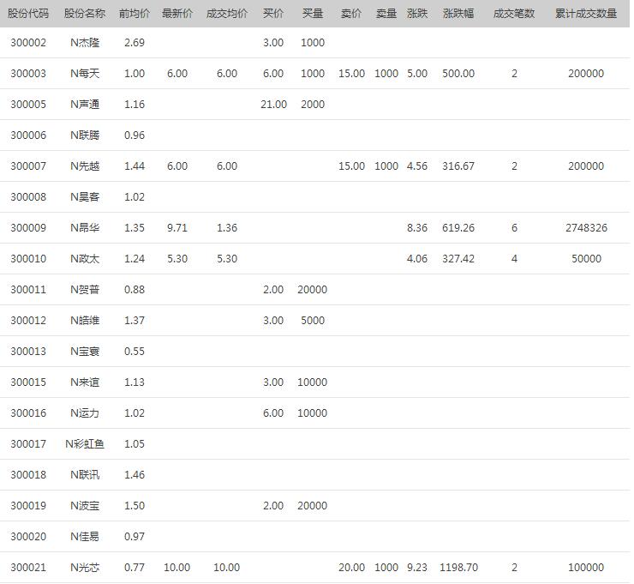Click bid price 21.00 for N声通
The width and height of the screenshot is (634, 584).
click(274, 105)
